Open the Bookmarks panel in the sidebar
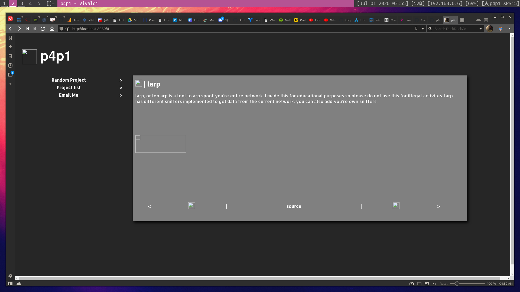 point(10,38)
